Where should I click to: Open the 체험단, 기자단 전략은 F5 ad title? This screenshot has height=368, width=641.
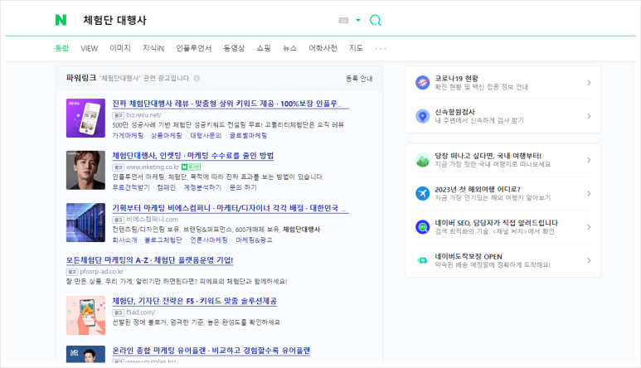tap(195, 301)
